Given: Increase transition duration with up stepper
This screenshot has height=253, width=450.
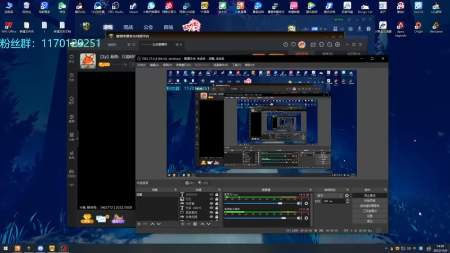Looking at the screenshot, I should click(347, 200).
